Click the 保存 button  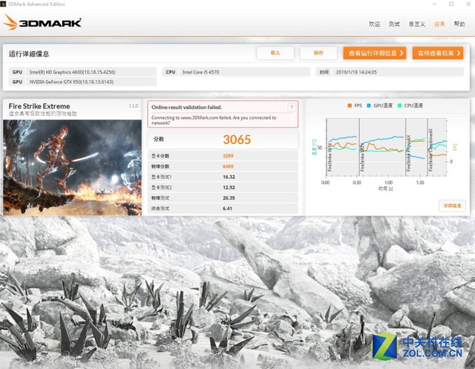pyautogui.click(x=318, y=53)
